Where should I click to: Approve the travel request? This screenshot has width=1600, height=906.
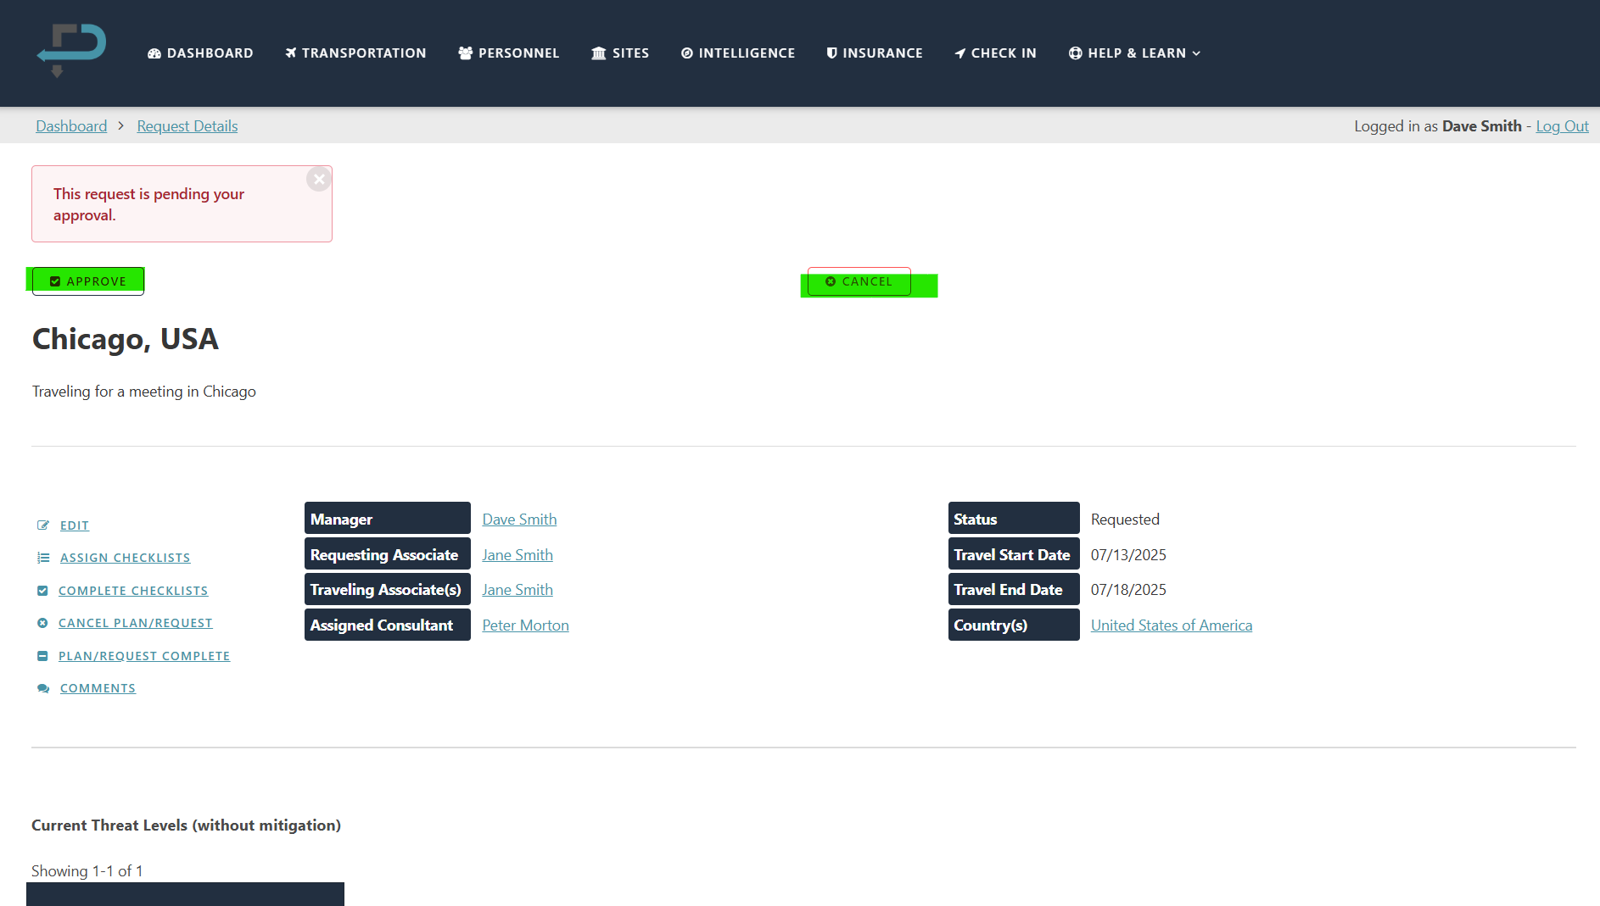pyautogui.click(x=88, y=281)
